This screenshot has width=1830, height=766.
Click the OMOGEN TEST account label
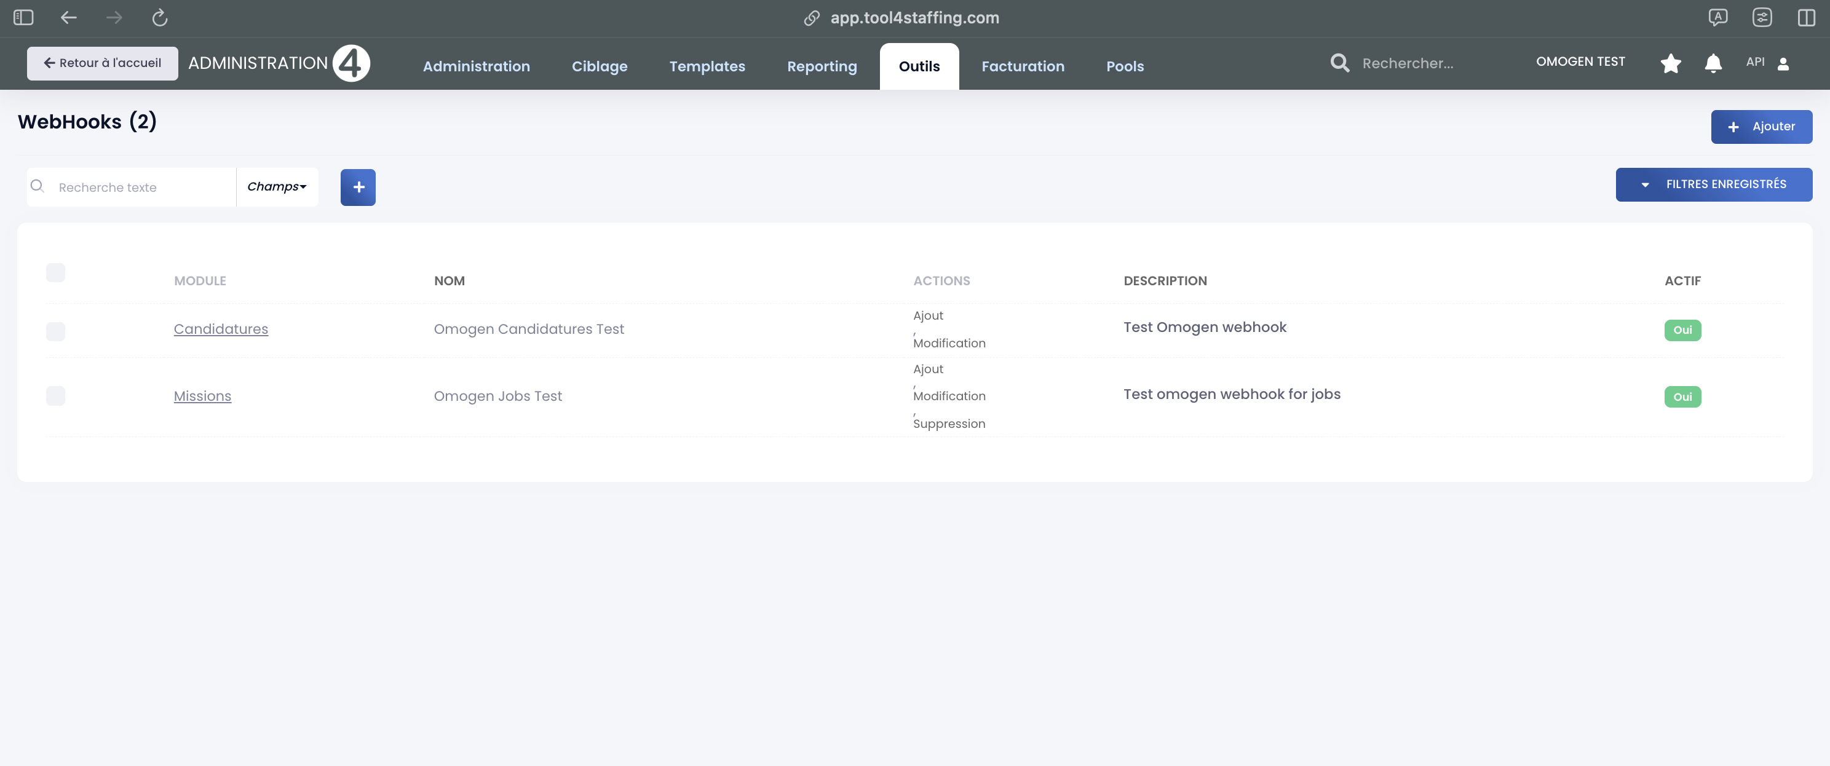coord(1580,61)
